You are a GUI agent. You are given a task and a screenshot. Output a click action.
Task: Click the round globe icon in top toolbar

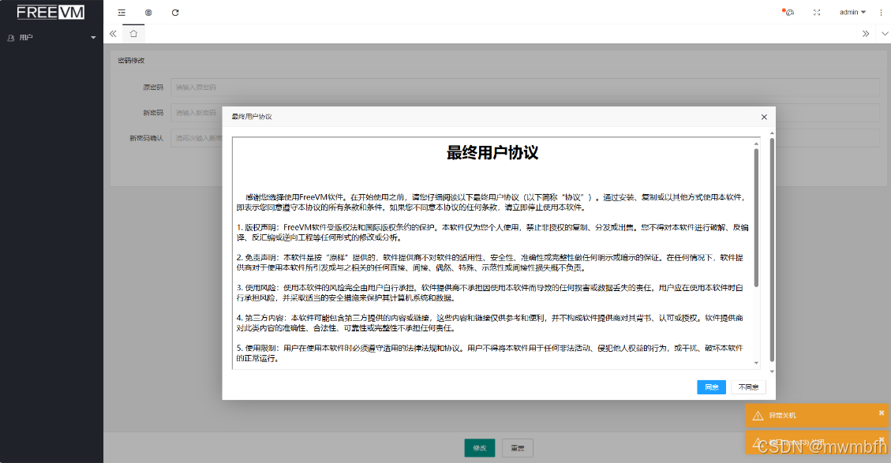pos(148,13)
